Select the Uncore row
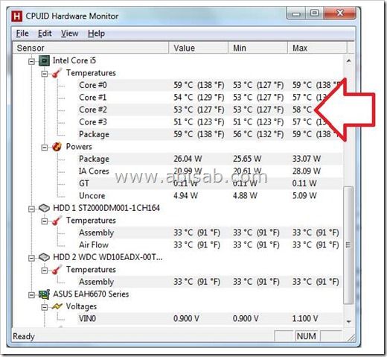The width and height of the screenshot is (387, 357). [x=210, y=195]
